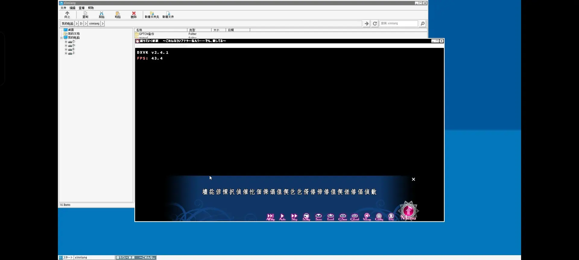Click the search magnifier icon

pyautogui.click(x=422, y=23)
